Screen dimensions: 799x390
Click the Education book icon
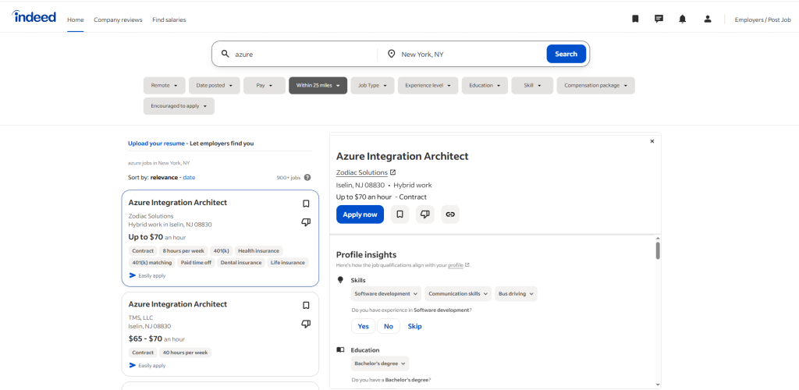340,349
